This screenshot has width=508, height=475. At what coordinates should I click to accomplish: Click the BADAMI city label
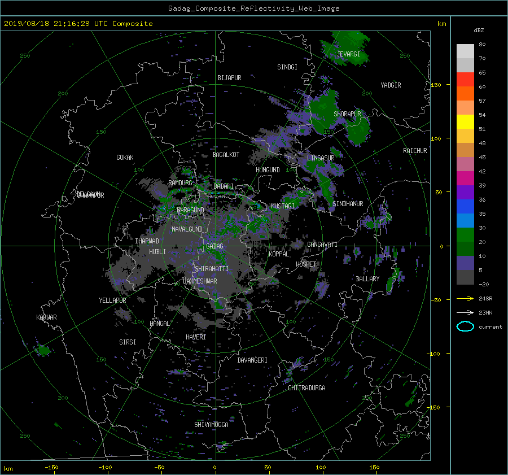224,186
